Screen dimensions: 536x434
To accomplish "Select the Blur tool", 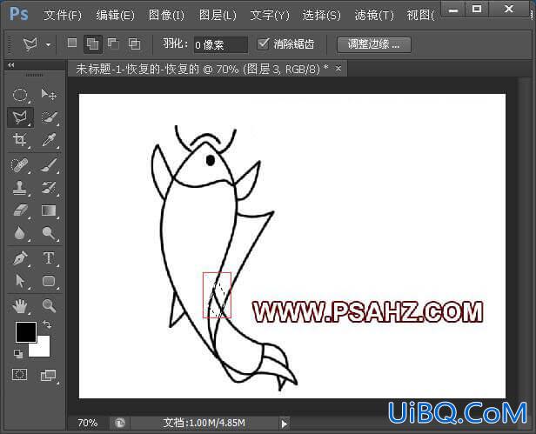I will pos(20,233).
